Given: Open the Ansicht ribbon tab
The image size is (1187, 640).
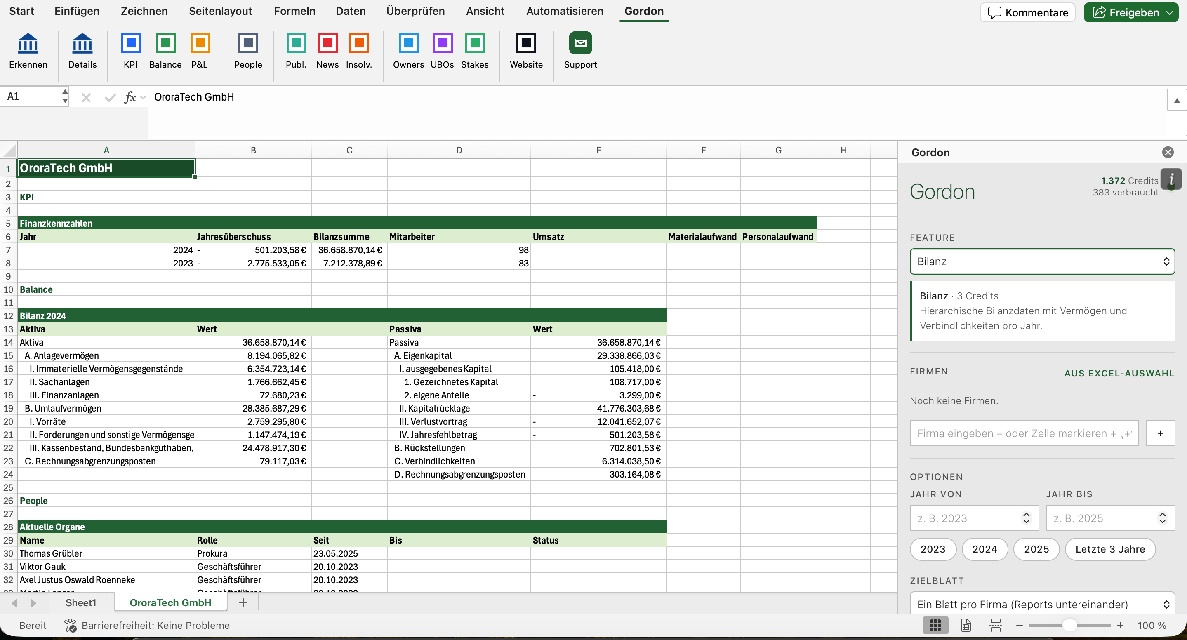Looking at the screenshot, I should (485, 11).
